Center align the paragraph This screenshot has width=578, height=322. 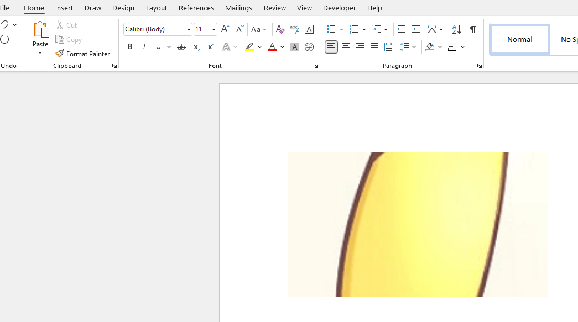(346, 47)
